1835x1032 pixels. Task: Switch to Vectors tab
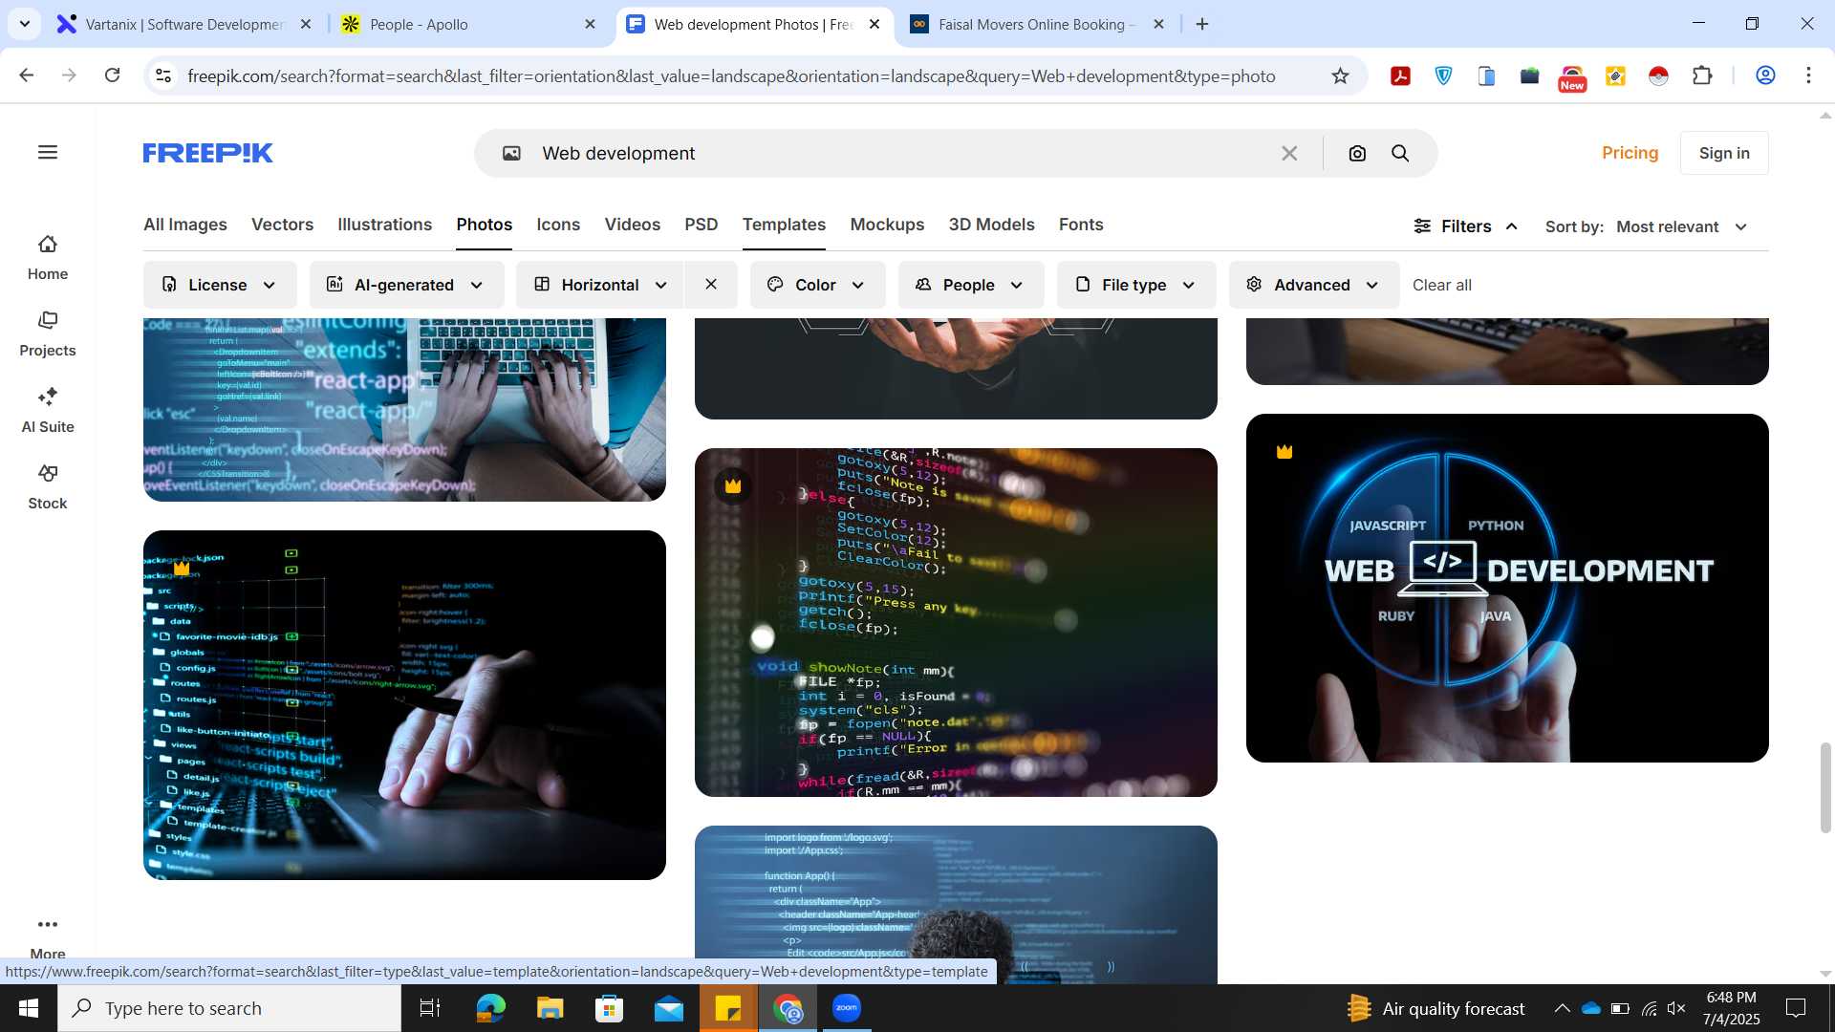pos(282,225)
